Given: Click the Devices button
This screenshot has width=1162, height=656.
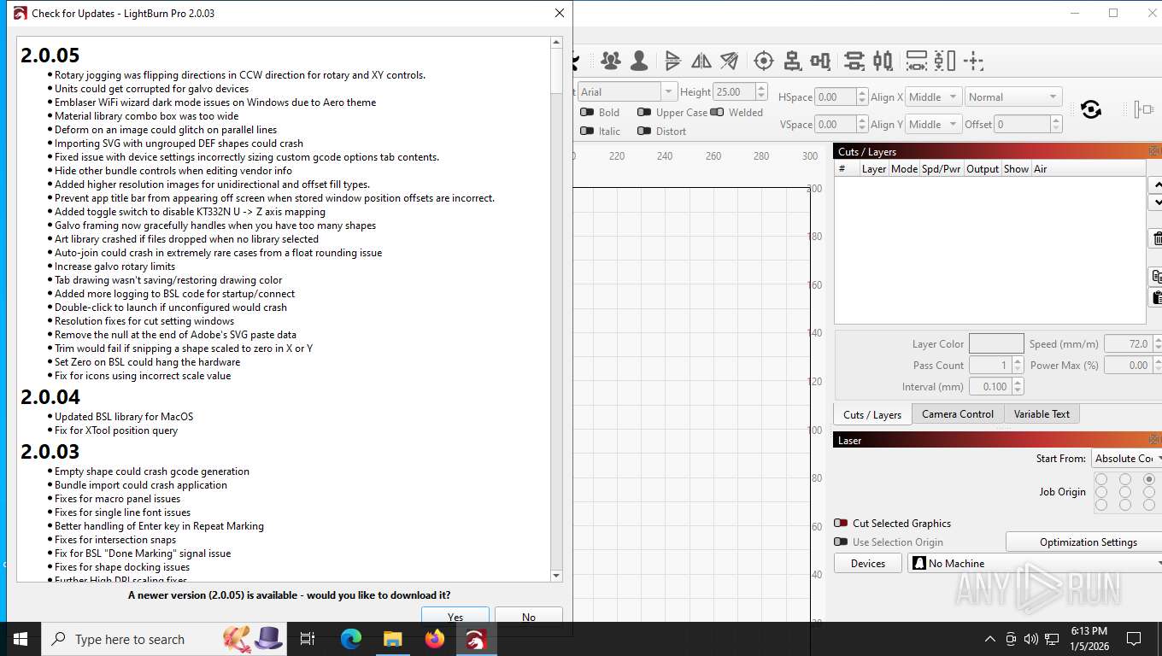Looking at the screenshot, I should click(868, 564).
